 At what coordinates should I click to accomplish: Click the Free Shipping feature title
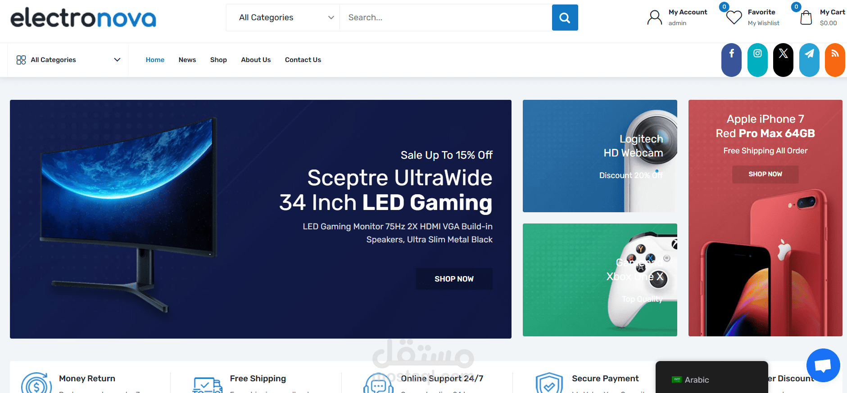pyautogui.click(x=258, y=378)
